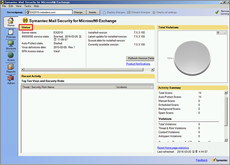Viewport: 230px width, 165px height.
Task: Click the Deploy all settings icon
Action: click(x=154, y=12)
